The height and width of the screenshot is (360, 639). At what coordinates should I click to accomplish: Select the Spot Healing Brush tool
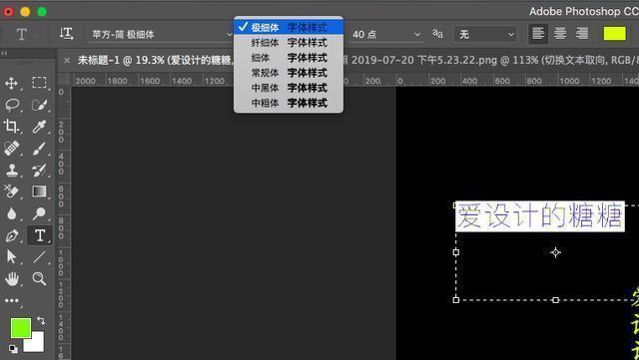(11, 149)
